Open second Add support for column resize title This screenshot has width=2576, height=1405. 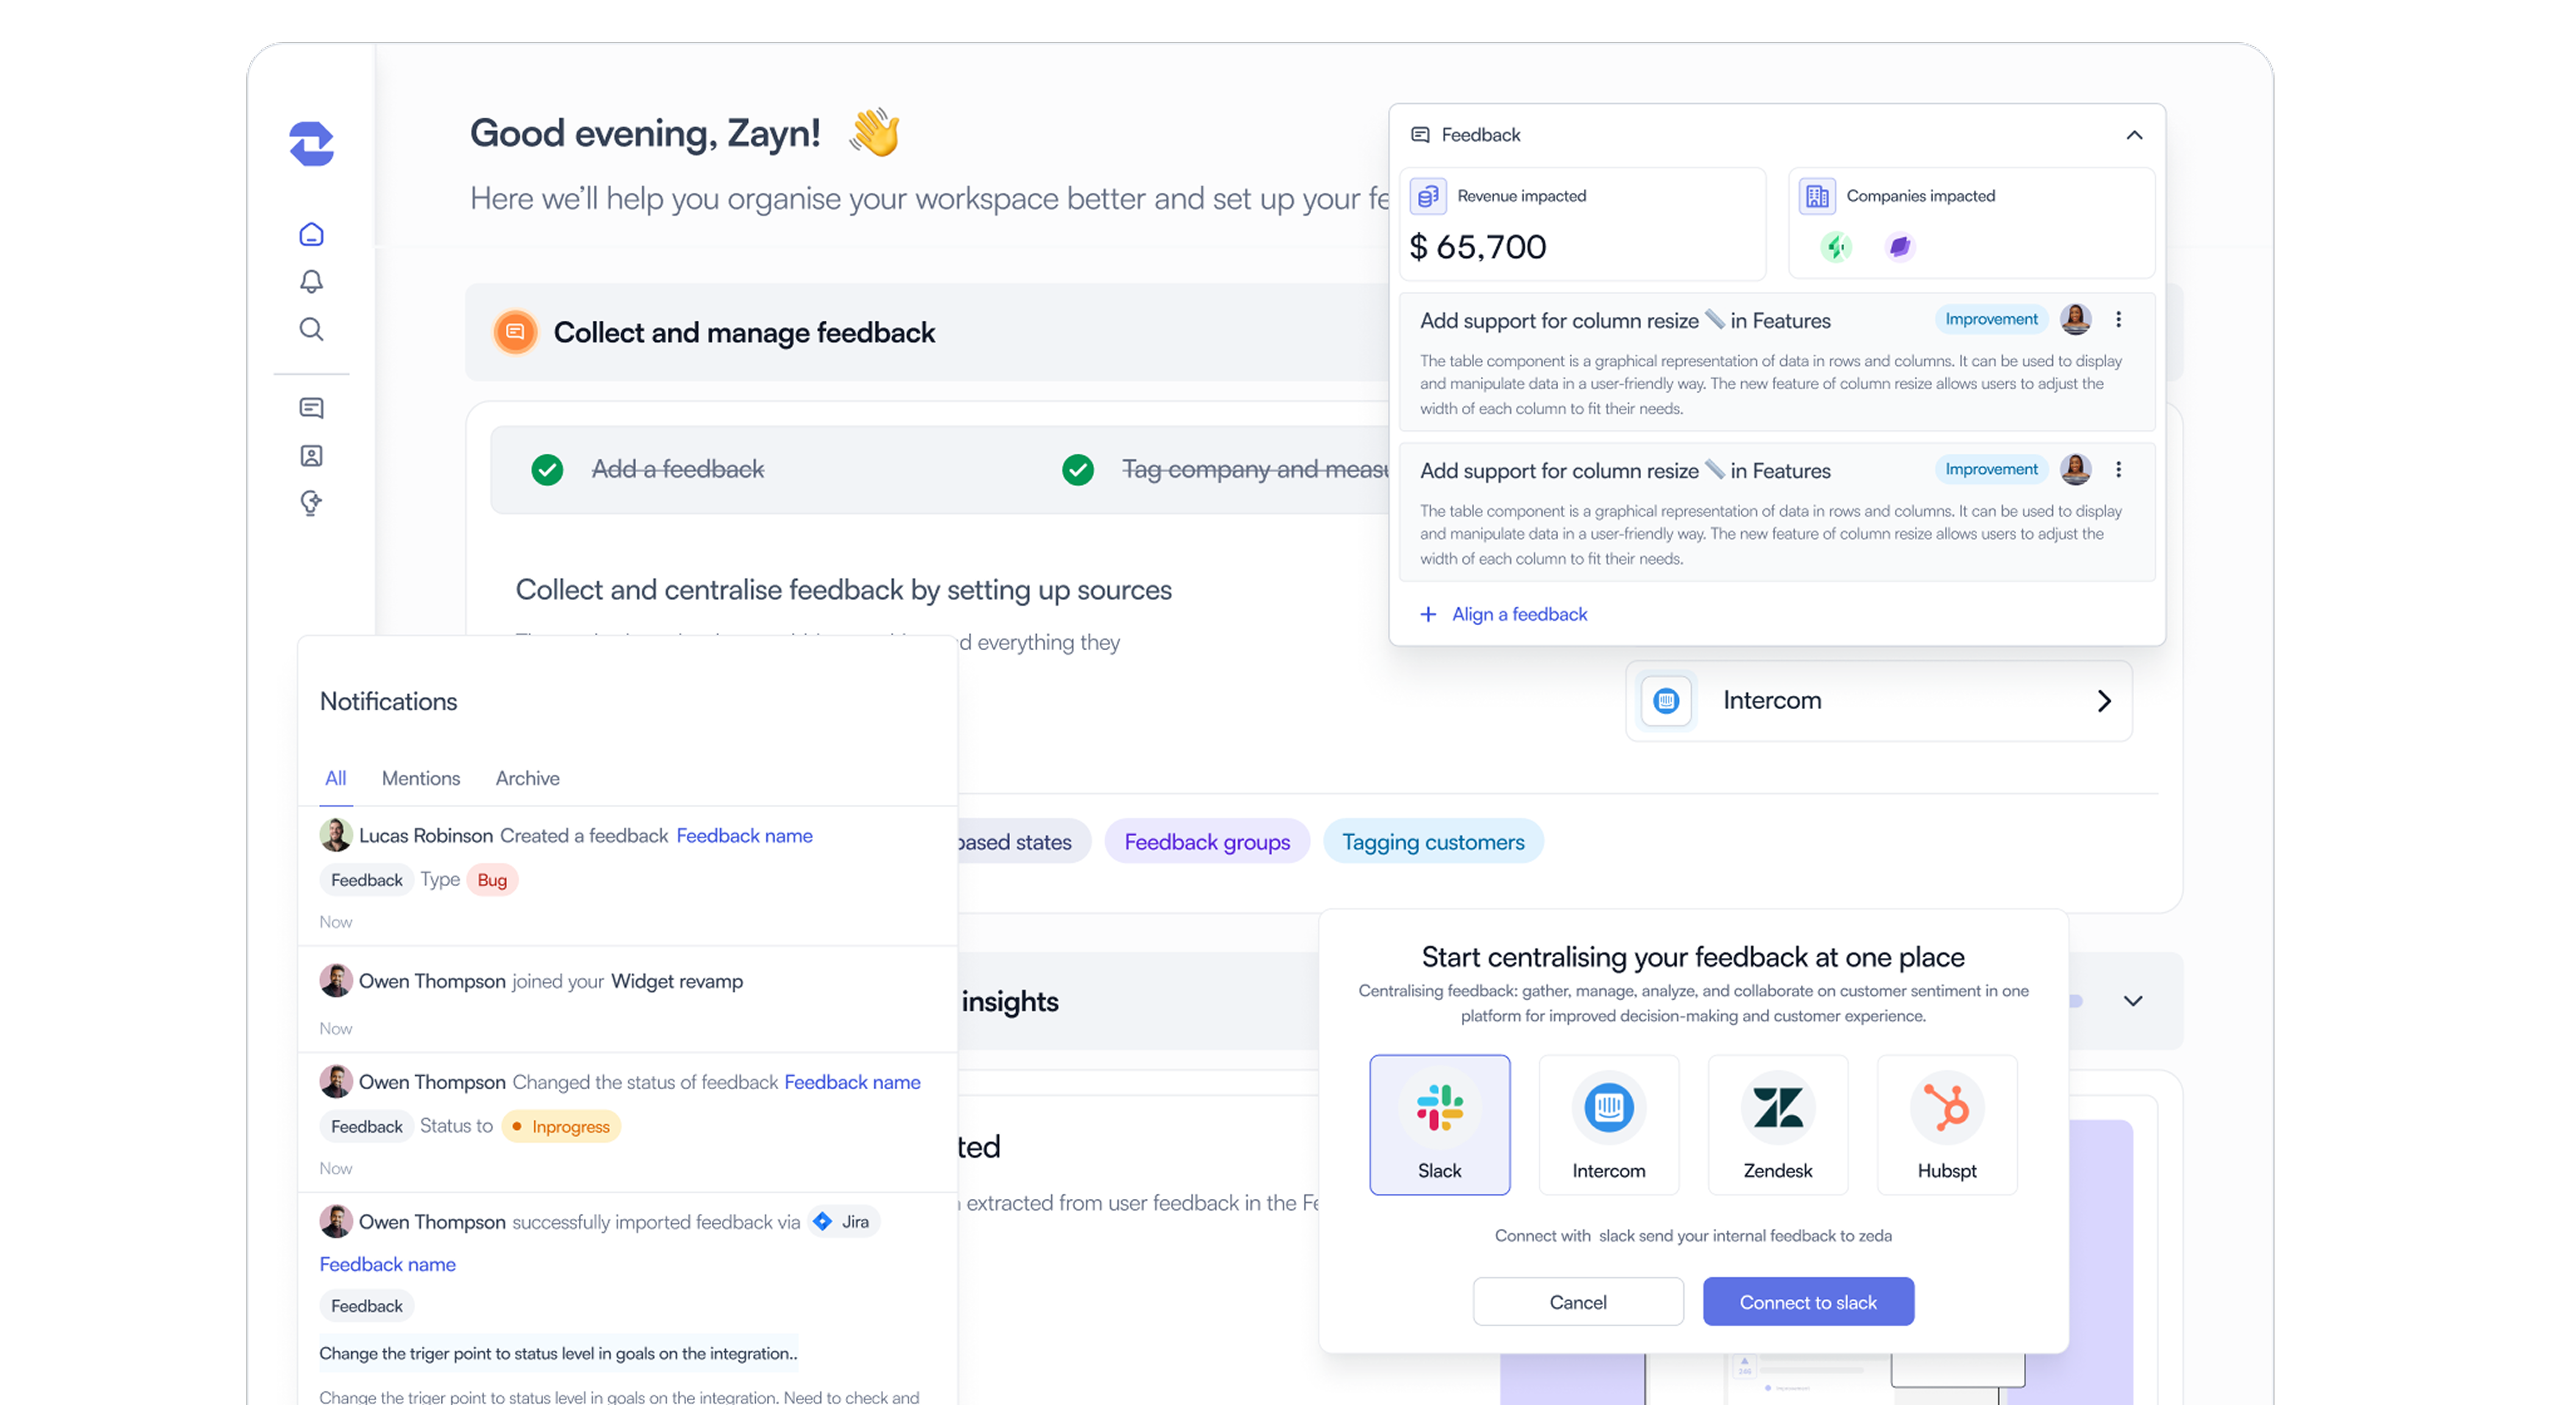pos(1625,471)
